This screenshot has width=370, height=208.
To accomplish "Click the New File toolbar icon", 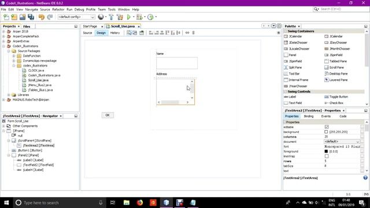I will tap(6, 17).
